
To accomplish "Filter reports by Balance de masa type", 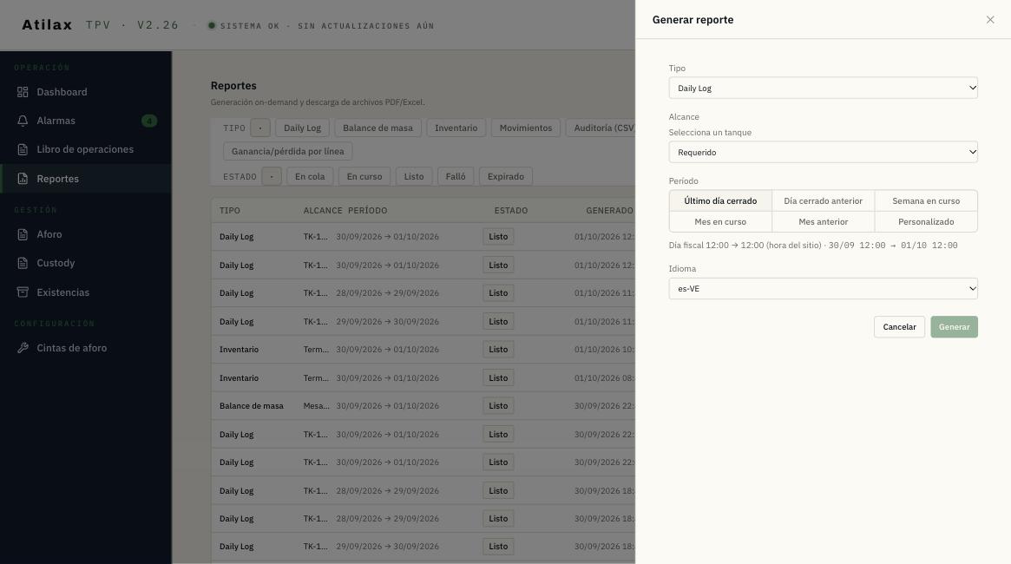I will click(377, 128).
